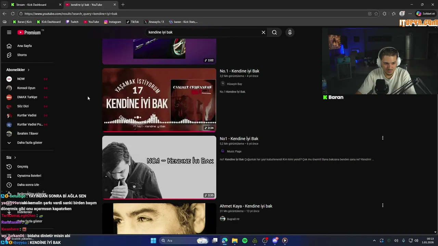Open the Sohbet et Copilot button

coord(425,14)
